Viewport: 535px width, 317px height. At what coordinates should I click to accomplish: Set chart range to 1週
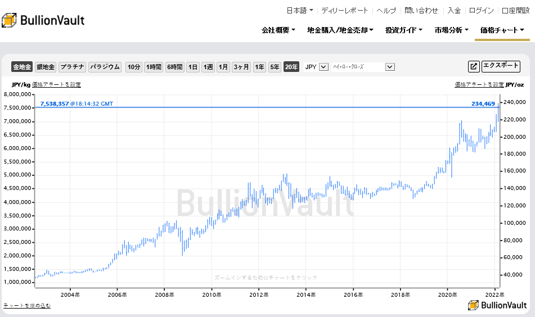click(x=208, y=67)
